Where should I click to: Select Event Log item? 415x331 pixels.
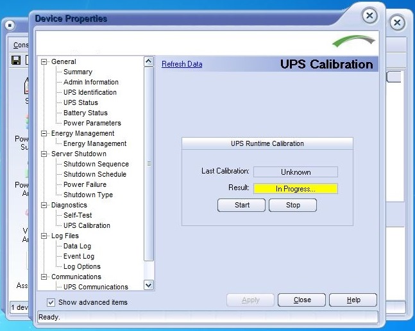point(79,256)
